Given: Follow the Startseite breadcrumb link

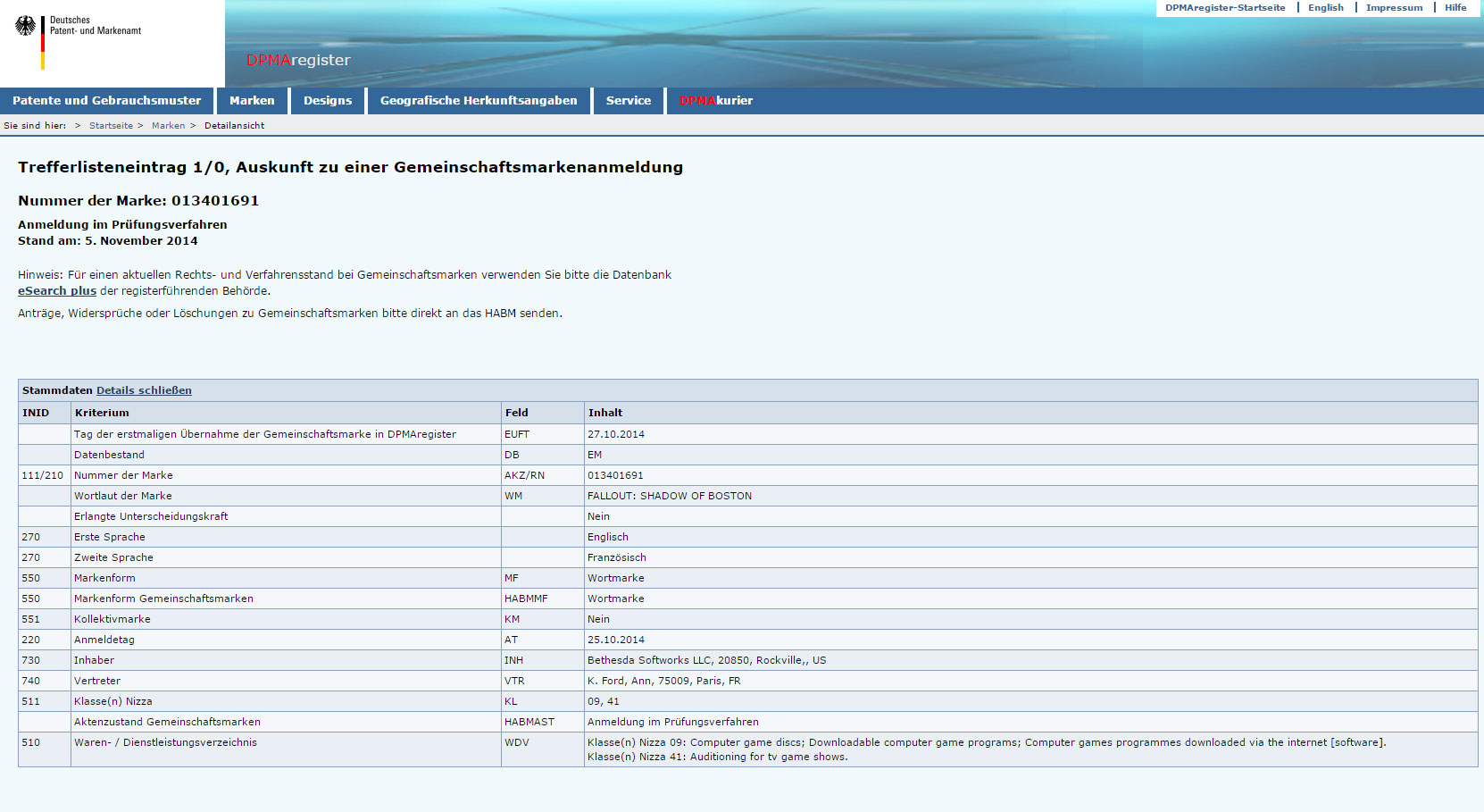Looking at the screenshot, I should click(x=111, y=126).
